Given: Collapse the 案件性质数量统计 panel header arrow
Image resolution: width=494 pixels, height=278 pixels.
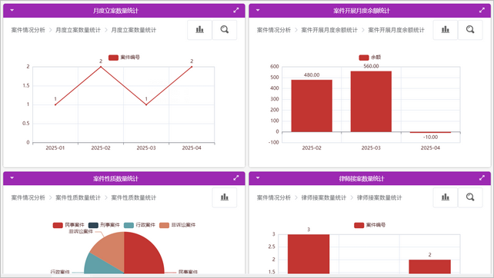Looking at the screenshot, I should click(12, 177).
